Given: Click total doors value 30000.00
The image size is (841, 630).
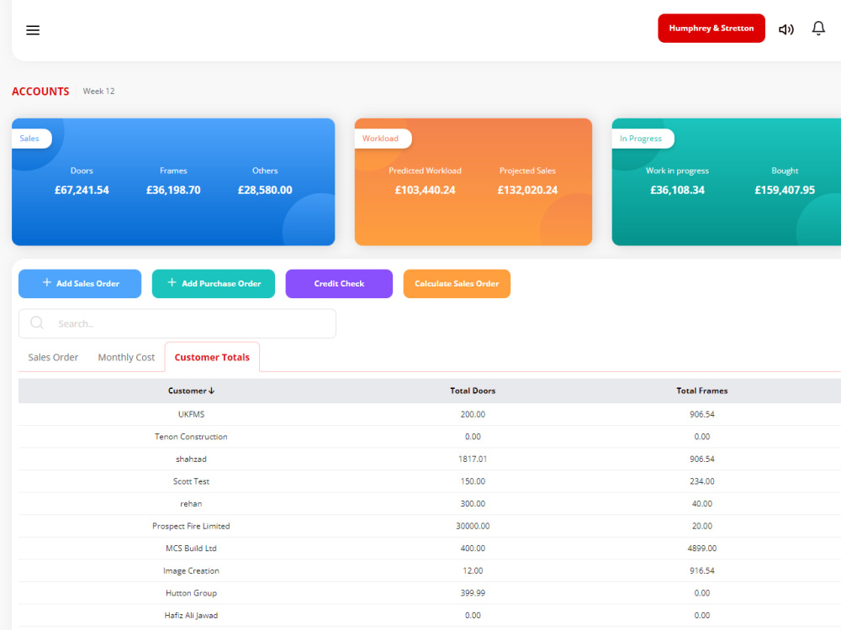Looking at the screenshot, I should [x=473, y=526].
